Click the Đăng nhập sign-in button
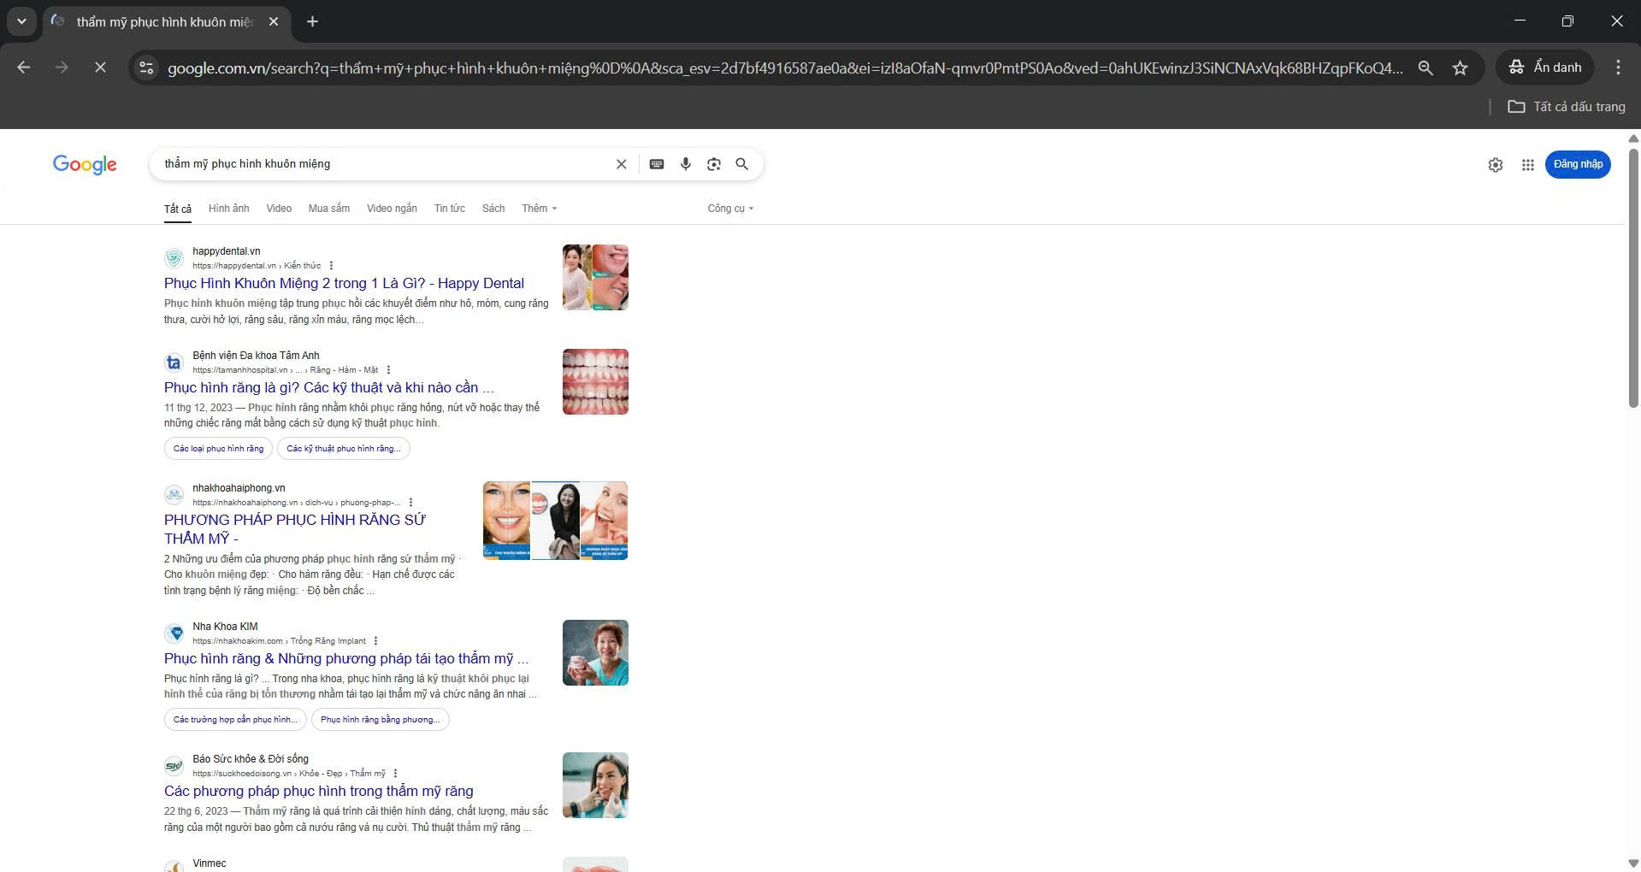1641x872 pixels. [1578, 164]
